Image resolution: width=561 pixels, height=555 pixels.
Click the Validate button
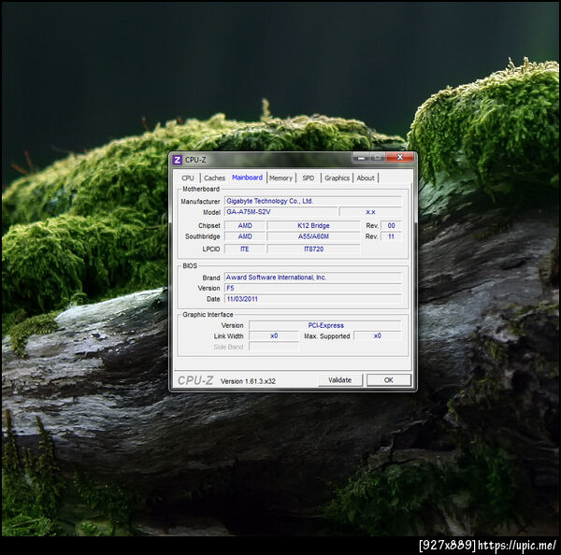(340, 380)
